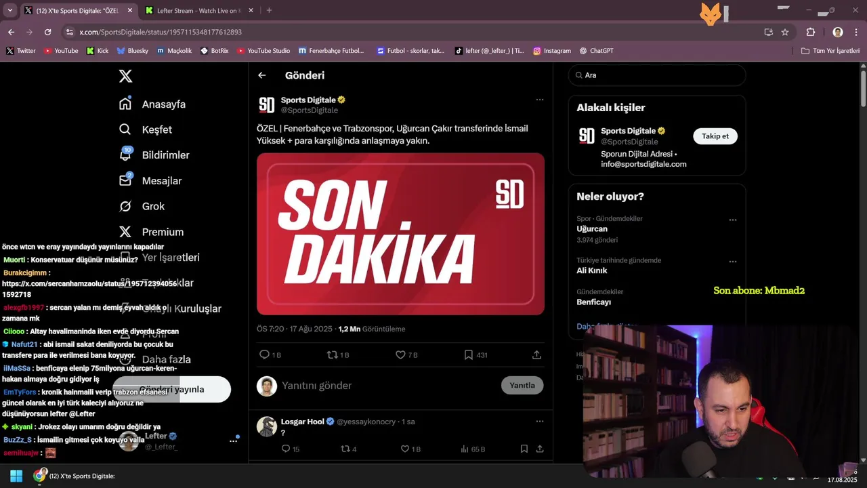Open YouTube Studio bookmark
867x488 pixels.
pyautogui.click(x=263, y=51)
